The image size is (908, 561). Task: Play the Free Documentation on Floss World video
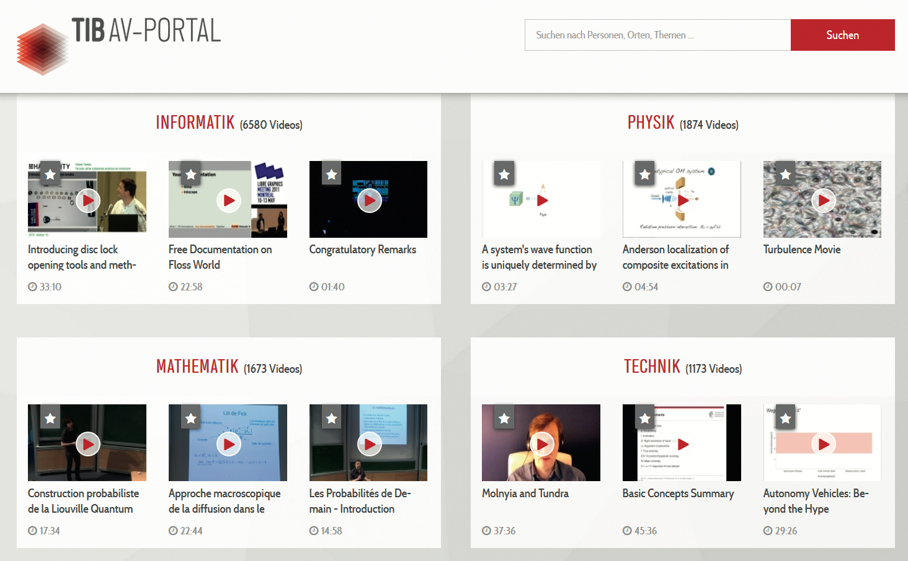point(229,201)
